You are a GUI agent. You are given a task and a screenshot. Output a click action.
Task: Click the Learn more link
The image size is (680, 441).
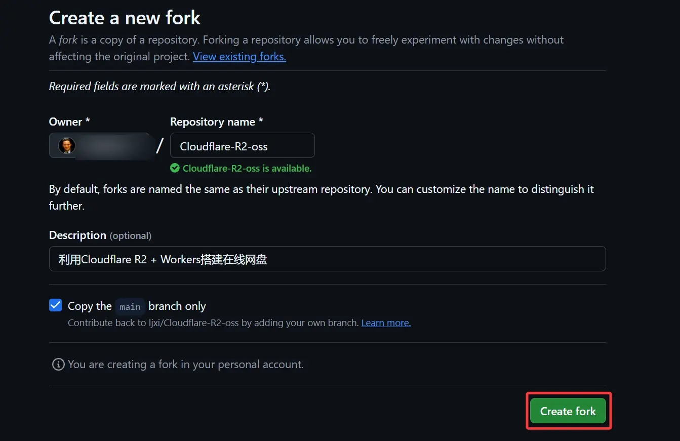point(386,323)
